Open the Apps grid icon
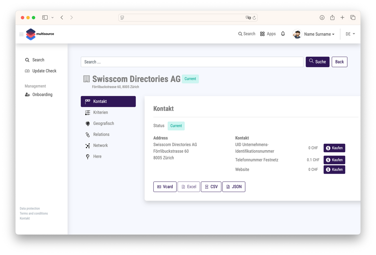 pyautogui.click(x=262, y=34)
